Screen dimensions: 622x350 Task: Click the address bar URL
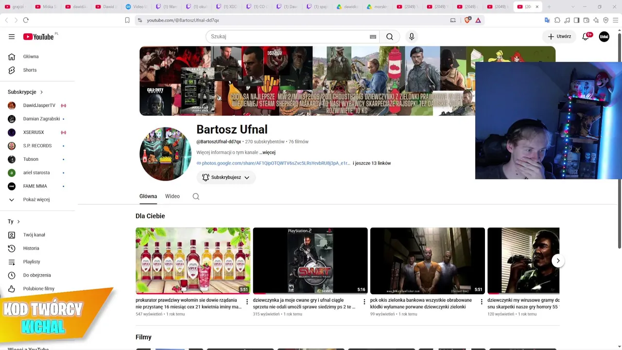(183, 20)
